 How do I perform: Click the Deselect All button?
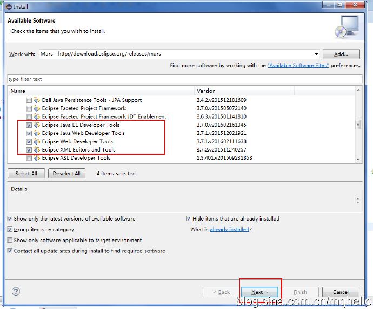click(66, 174)
